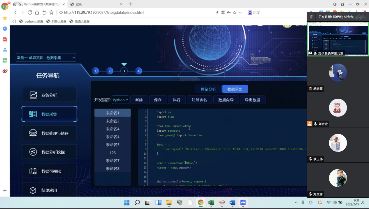369x209 pixels.
Task: Switch to the 网站分析 tab
Action: pyautogui.click(x=208, y=89)
